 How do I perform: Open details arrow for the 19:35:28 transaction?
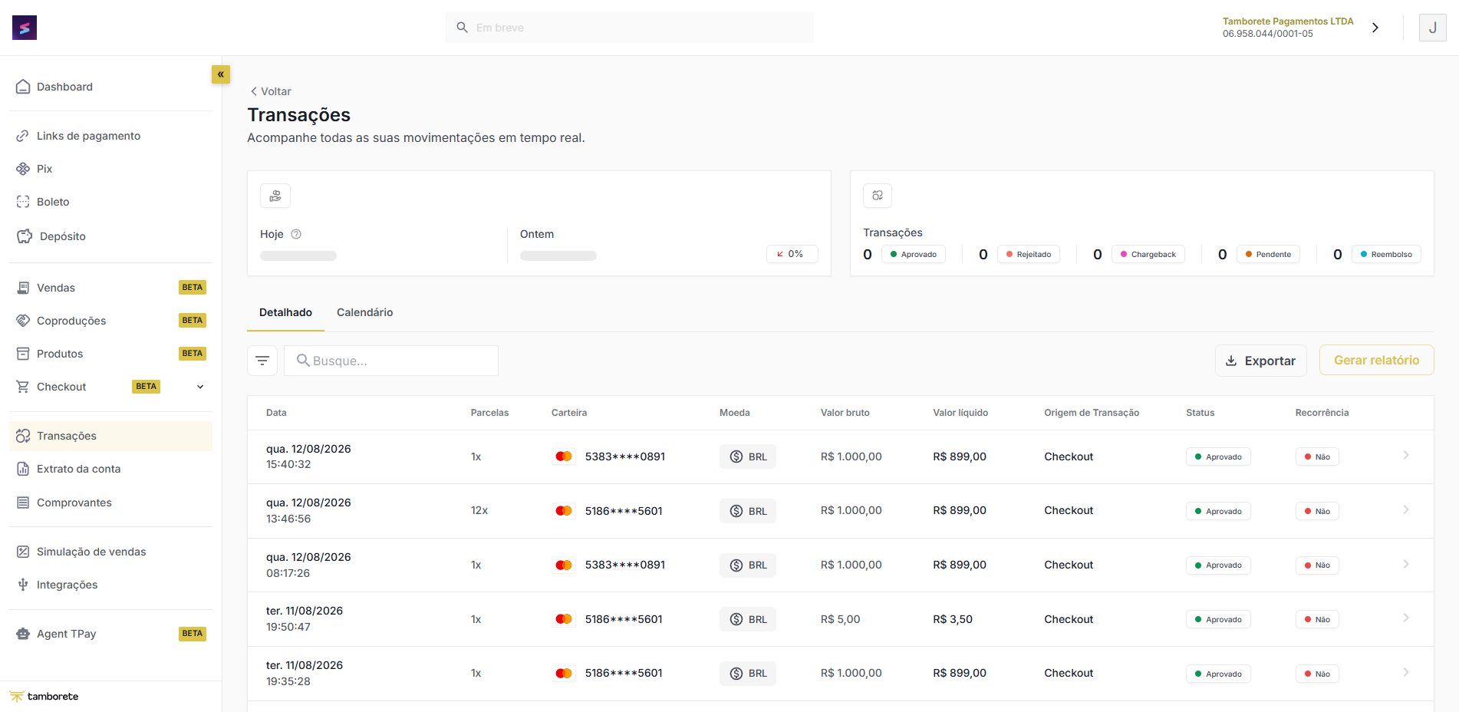1406,673
